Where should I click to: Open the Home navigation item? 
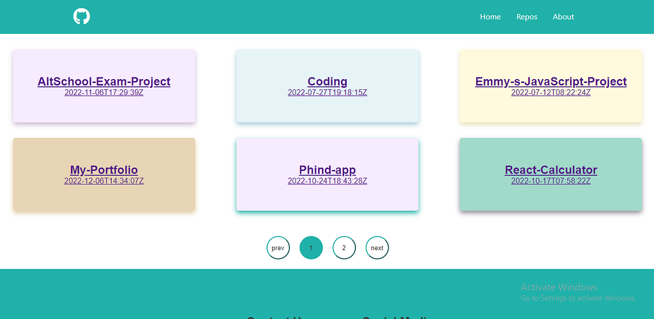click(490, 17)
